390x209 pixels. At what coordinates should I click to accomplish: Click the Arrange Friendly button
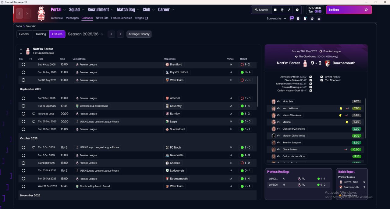(139, 34)
